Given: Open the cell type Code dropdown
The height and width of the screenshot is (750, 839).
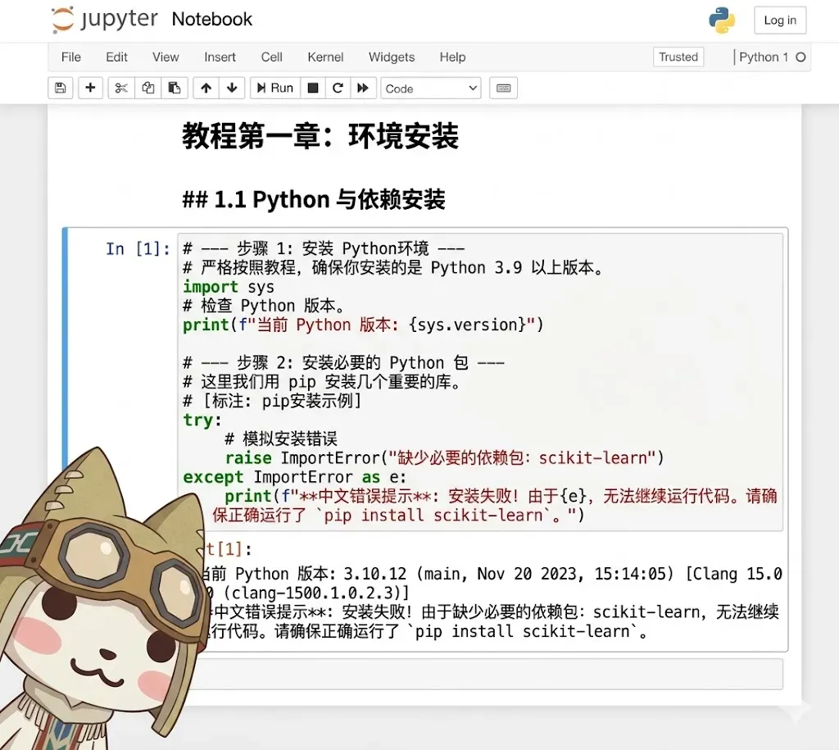Looking at the screenshot, I should coord(431,89).
